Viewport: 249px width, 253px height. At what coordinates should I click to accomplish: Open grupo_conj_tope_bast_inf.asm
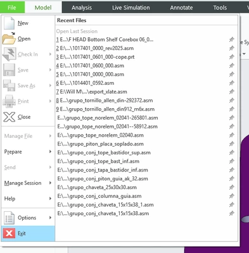pyautogui.click(x=98, y=161)
